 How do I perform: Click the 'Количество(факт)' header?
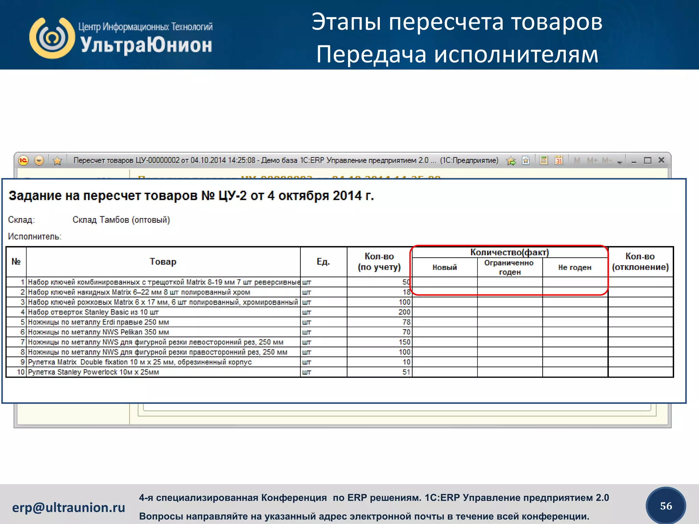pyautogui.click(x=510, y=252)
